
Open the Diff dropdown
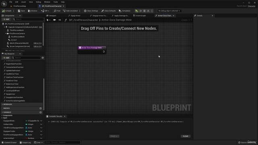pos(45,11)
